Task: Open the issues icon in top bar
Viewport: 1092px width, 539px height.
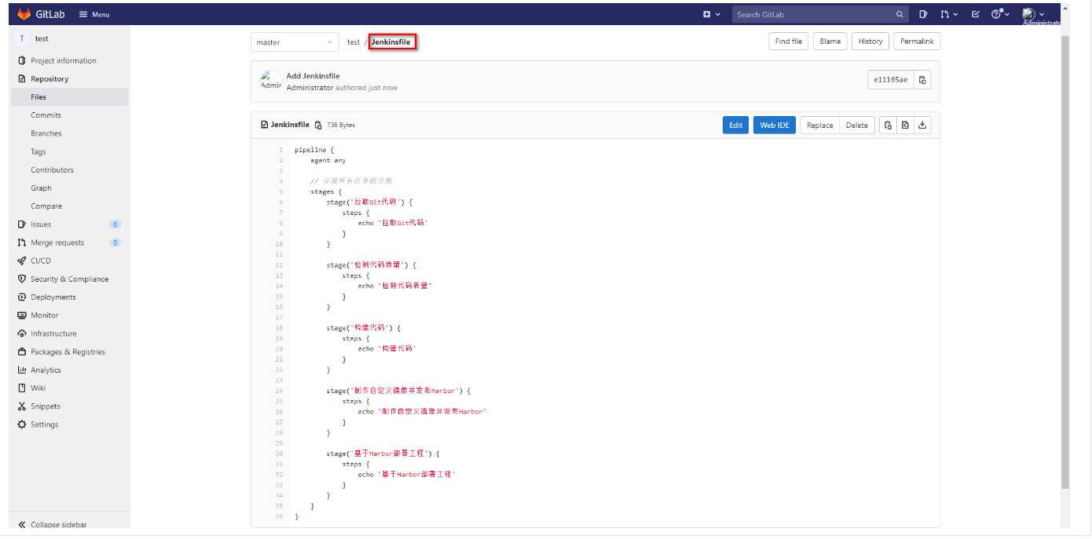Action: click(923, 14)
